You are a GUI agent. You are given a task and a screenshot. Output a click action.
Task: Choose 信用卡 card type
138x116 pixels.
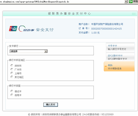click(12, 95)
